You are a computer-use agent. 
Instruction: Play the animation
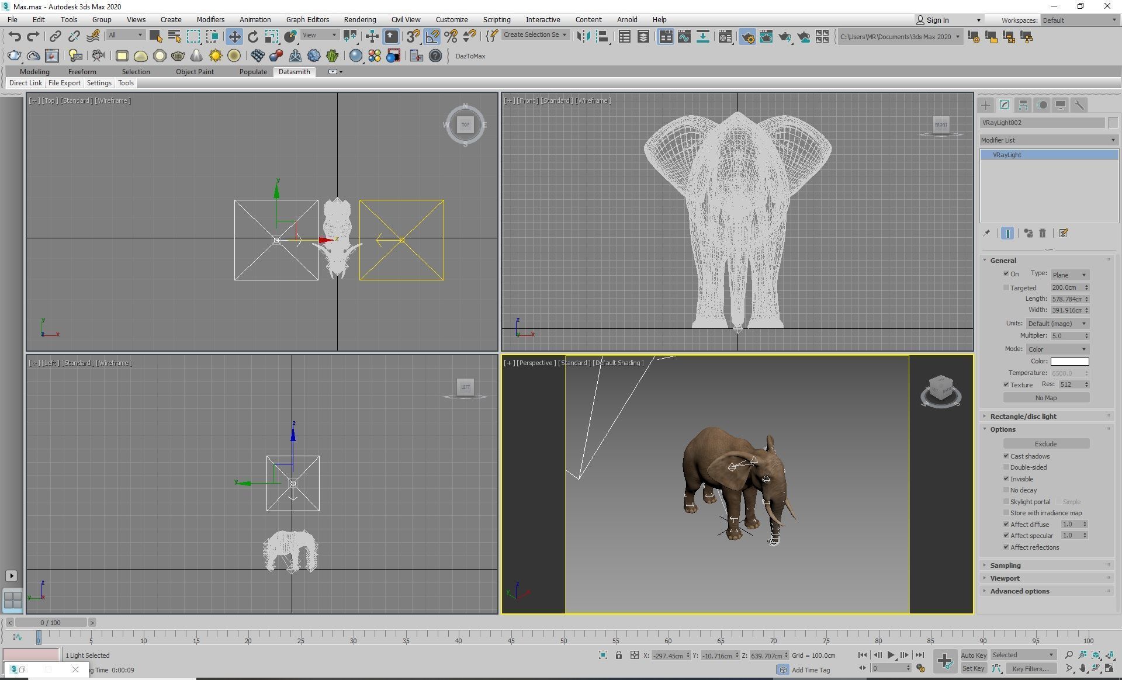[x=891, y=655]
